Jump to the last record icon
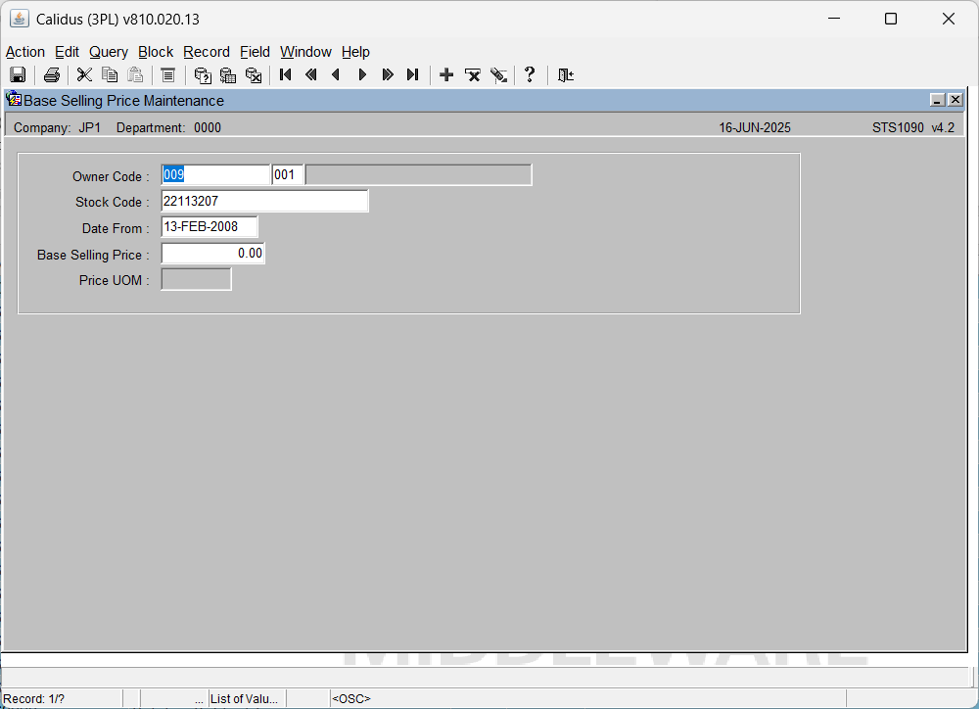This screenshot has width=979, height=709. (412, 75)
